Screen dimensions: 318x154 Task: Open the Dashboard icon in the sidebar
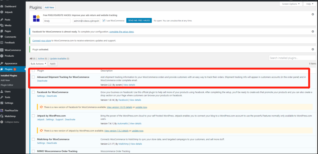tap(2, 7)
